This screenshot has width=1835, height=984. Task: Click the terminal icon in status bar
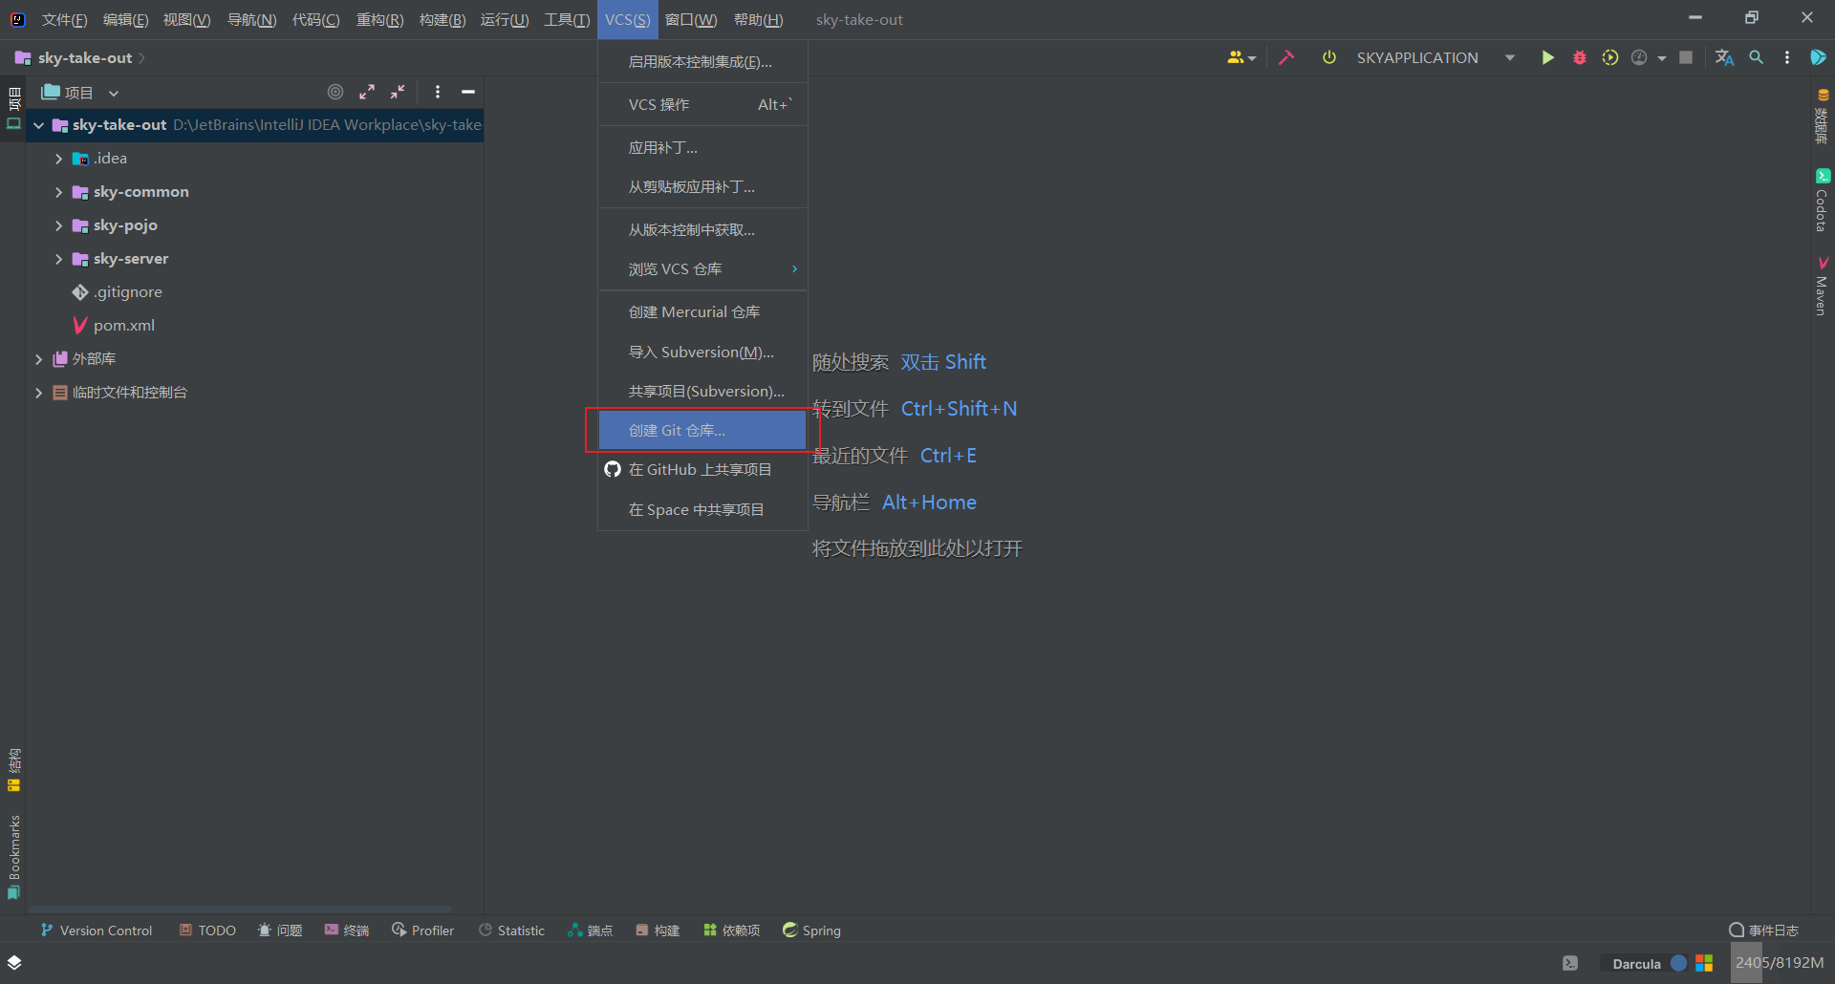point(1570,963)
